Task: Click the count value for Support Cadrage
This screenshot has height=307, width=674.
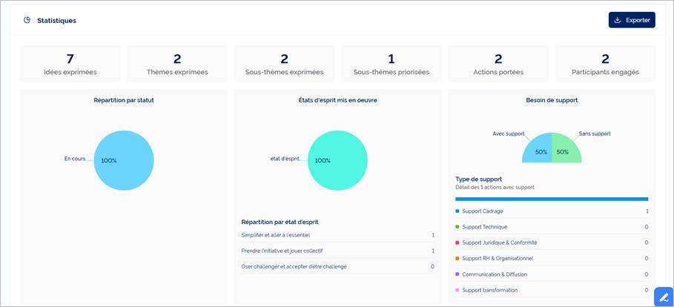Action: tap(647, 211)
